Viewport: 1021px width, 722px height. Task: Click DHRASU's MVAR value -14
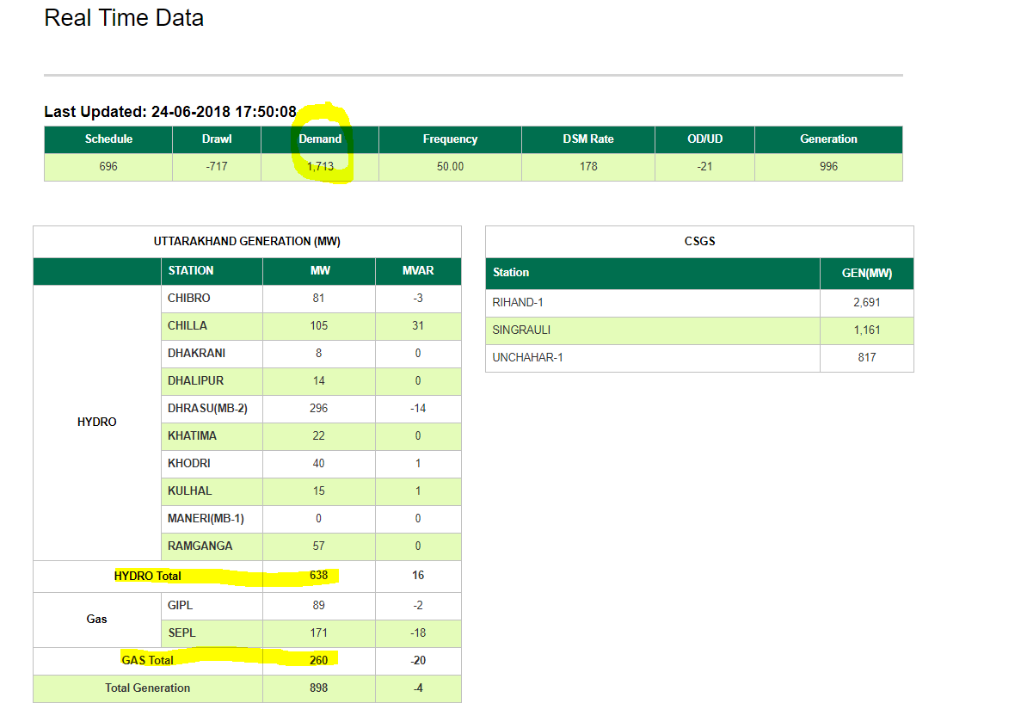tap(418, 409)
